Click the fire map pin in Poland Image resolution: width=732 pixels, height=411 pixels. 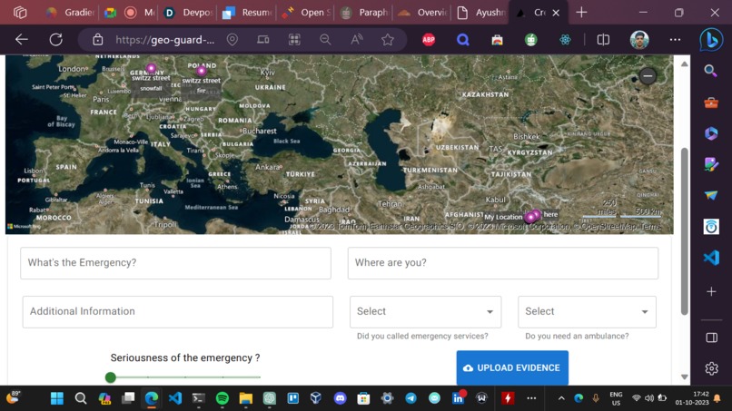[202, 71]
